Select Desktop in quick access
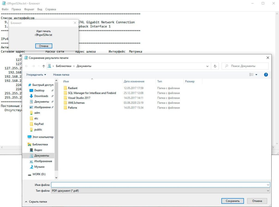The image size is (279, 207). coord(39,91)
